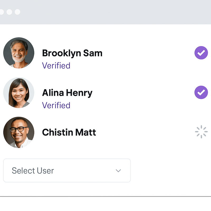
Task: Click Verified status under Brooklyn Sam
Action: (x=56, y=65)
